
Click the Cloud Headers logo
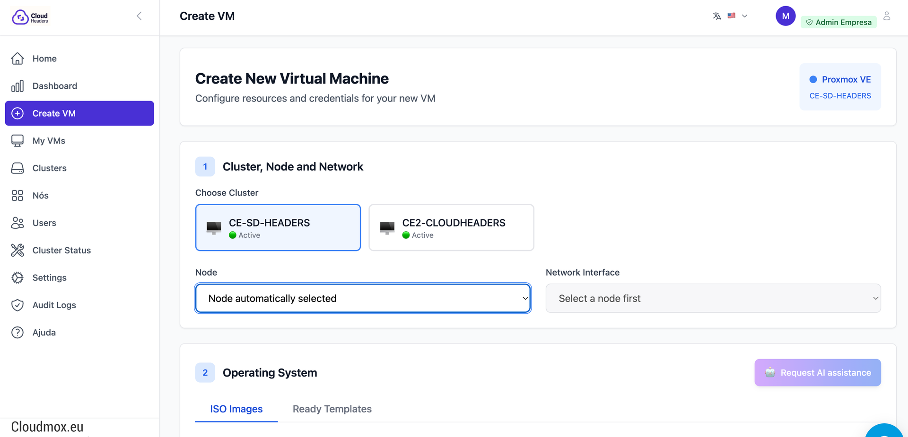30,17
